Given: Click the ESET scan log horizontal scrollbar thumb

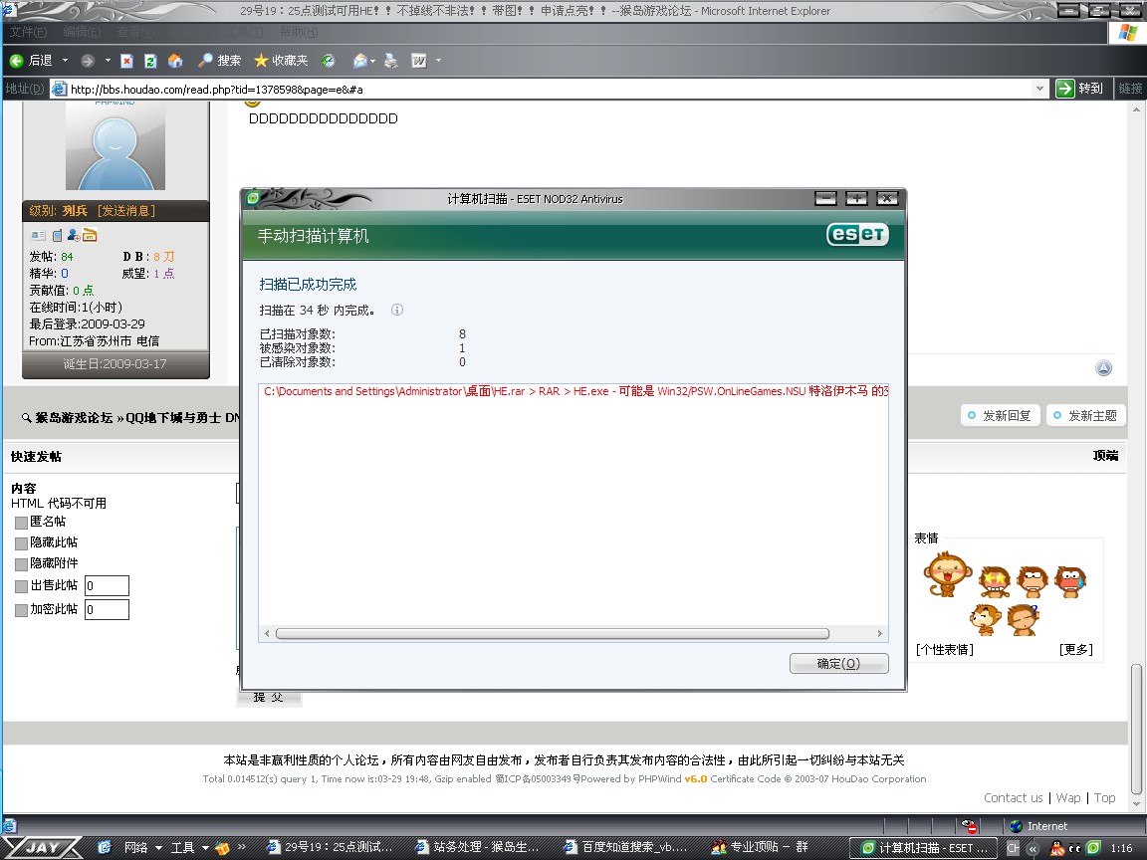Looking at the screenshot, I should pyautogui.click(x=553, y=633).
